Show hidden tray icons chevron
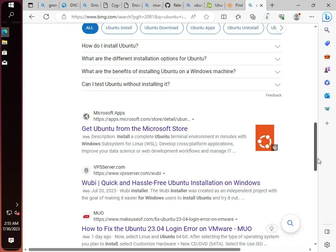 [17, 205]
